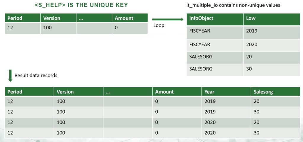303x142 pixels.
Task: Select the FISCYEAR cell in the Low 2019 row
Action: (x=200, y=31)
